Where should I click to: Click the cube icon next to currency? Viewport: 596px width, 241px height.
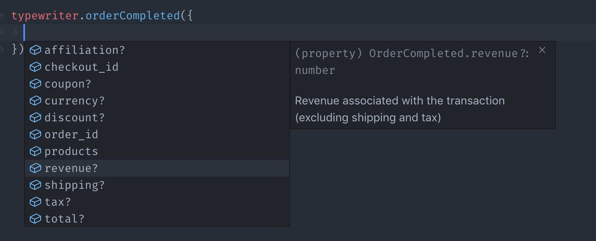coord(35,100)
